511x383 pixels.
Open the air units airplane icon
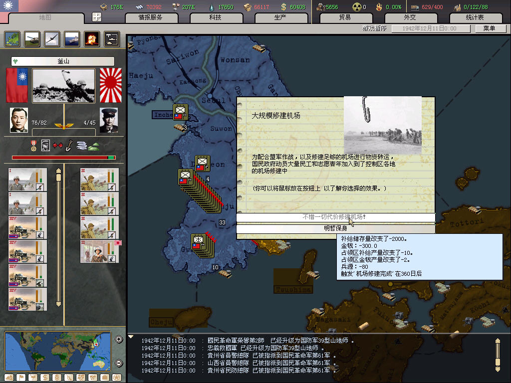52,39
